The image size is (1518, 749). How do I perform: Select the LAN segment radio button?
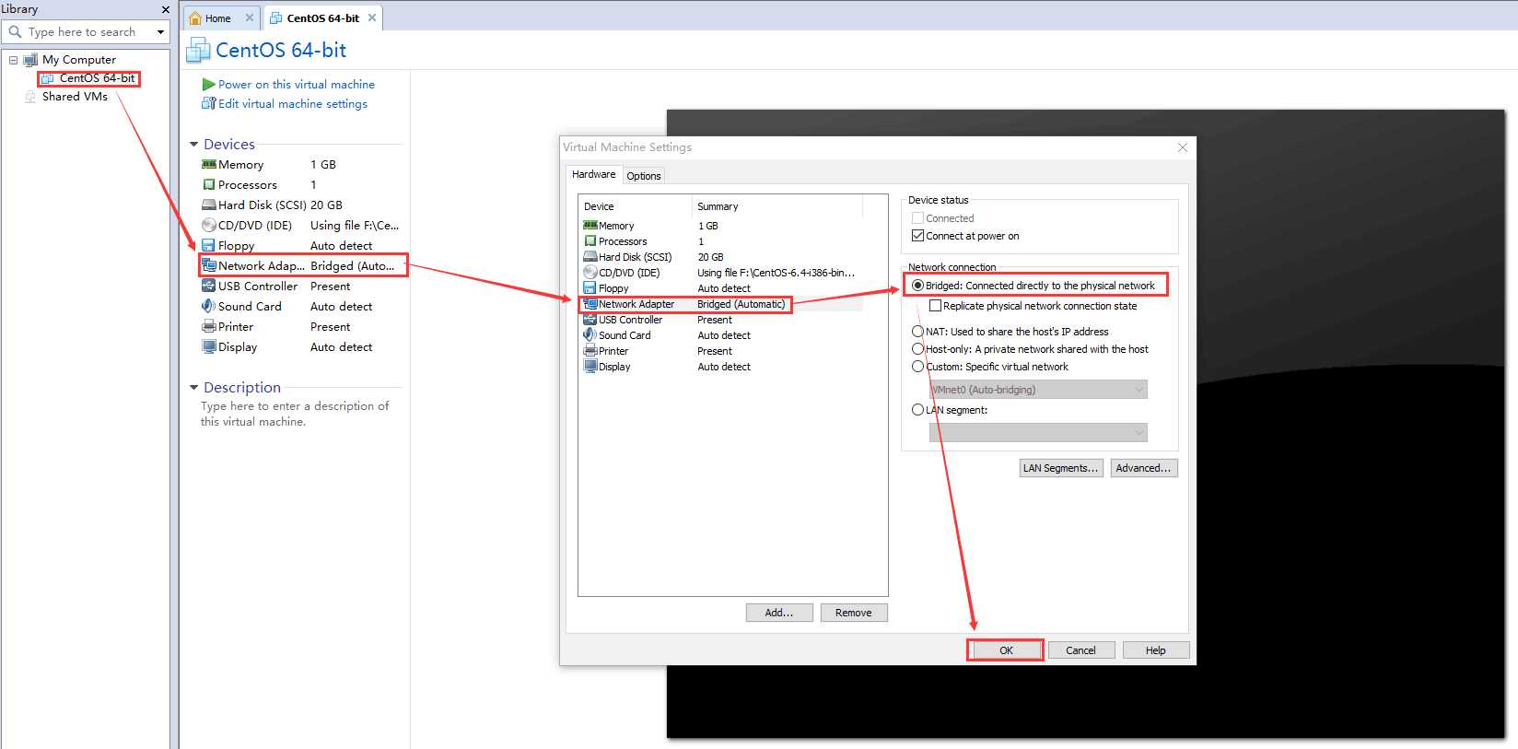pyautogui.click(x=917, y=410)
